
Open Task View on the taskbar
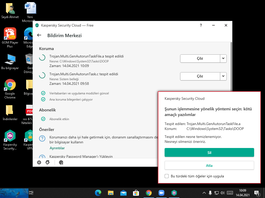pyautogui.click(x=31, y=193)
